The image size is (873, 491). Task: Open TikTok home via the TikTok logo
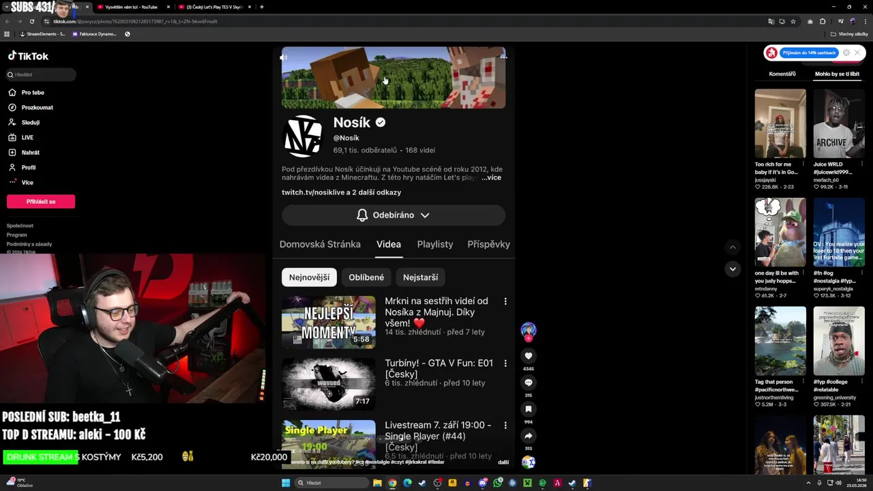point(28,56)
